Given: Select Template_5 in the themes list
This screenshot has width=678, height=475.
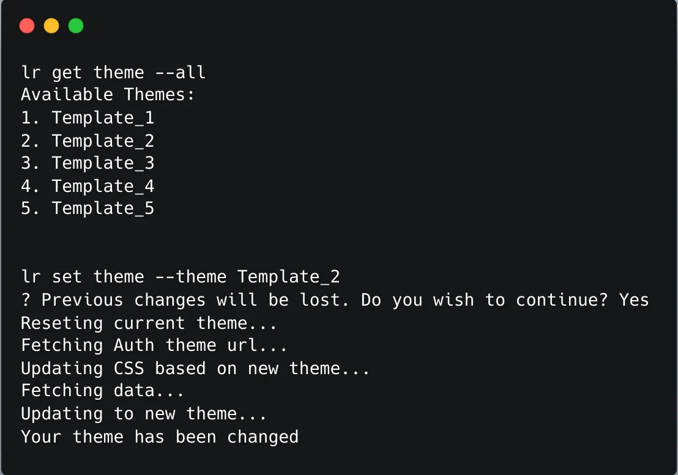Looking at the screenshot, I should (103, 208).
